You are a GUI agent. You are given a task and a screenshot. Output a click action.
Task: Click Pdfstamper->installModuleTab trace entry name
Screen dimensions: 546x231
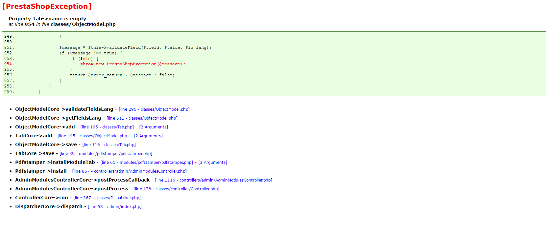(x=55, y=162)
